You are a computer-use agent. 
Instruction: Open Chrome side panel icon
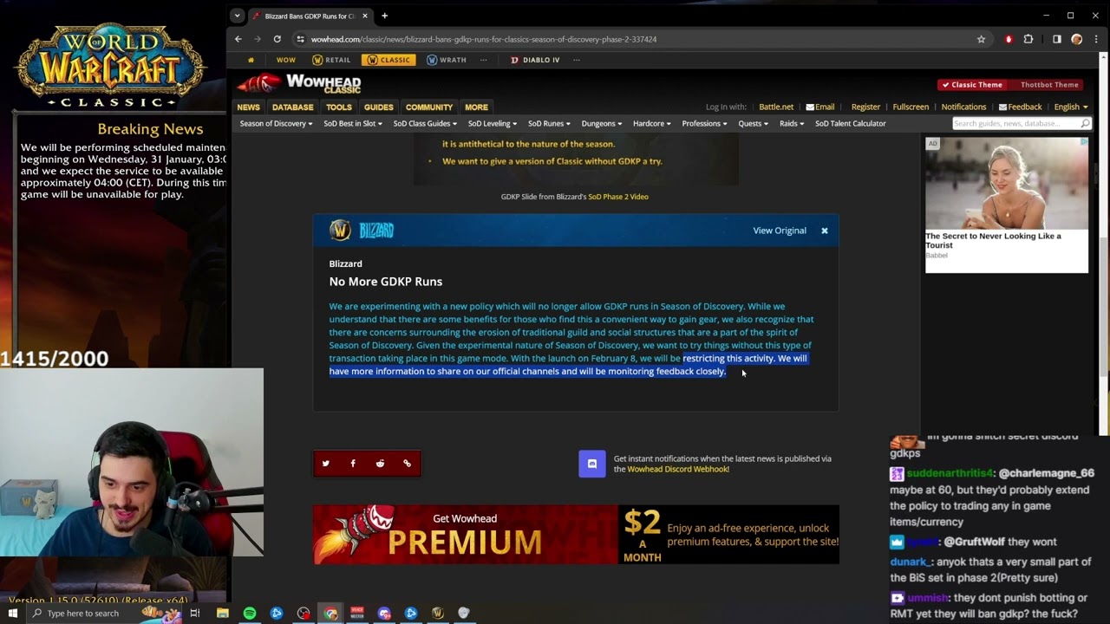(x=1056, y=39)
